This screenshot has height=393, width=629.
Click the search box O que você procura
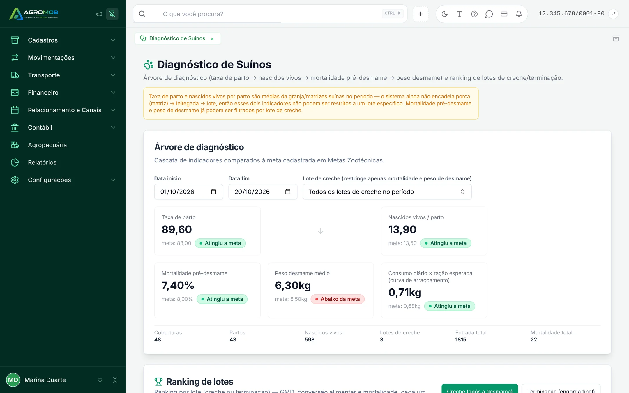(270, 14)
